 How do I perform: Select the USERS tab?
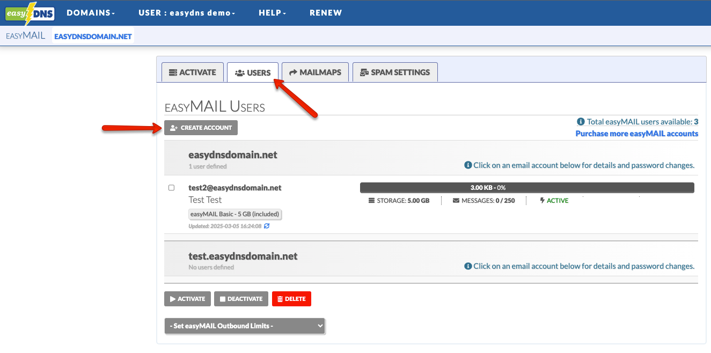coord(253,73)
